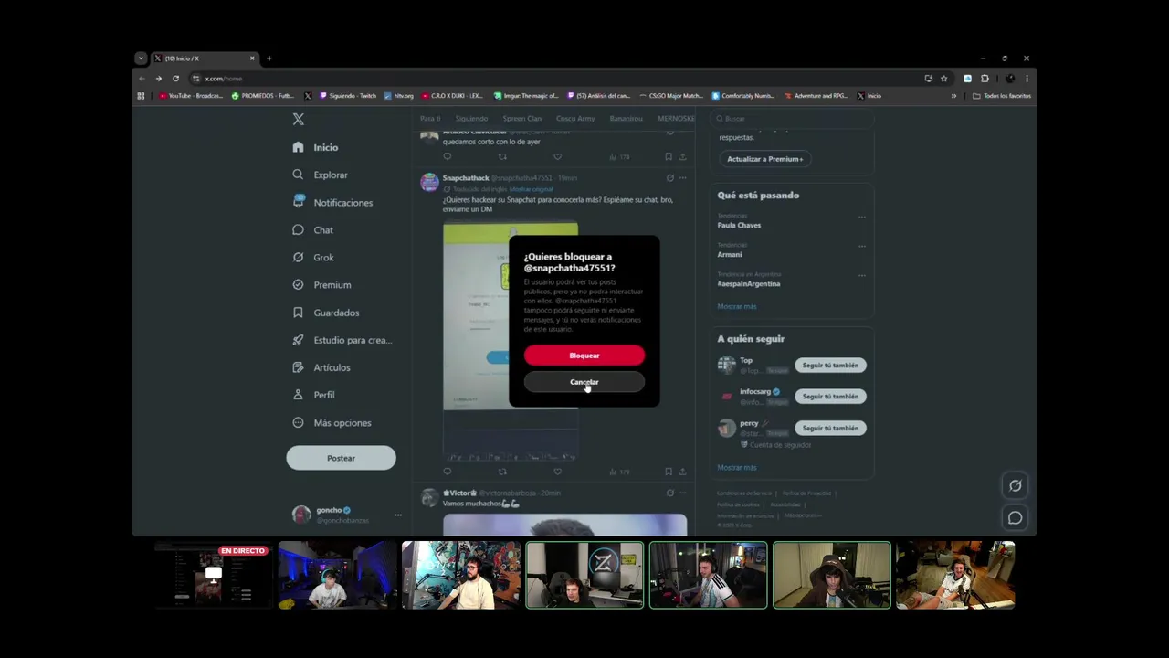
Task: Repost the Snapchathack post
Action: (x=502, y=472)
